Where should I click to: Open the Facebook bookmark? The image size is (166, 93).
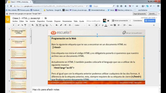click(35, 10)
